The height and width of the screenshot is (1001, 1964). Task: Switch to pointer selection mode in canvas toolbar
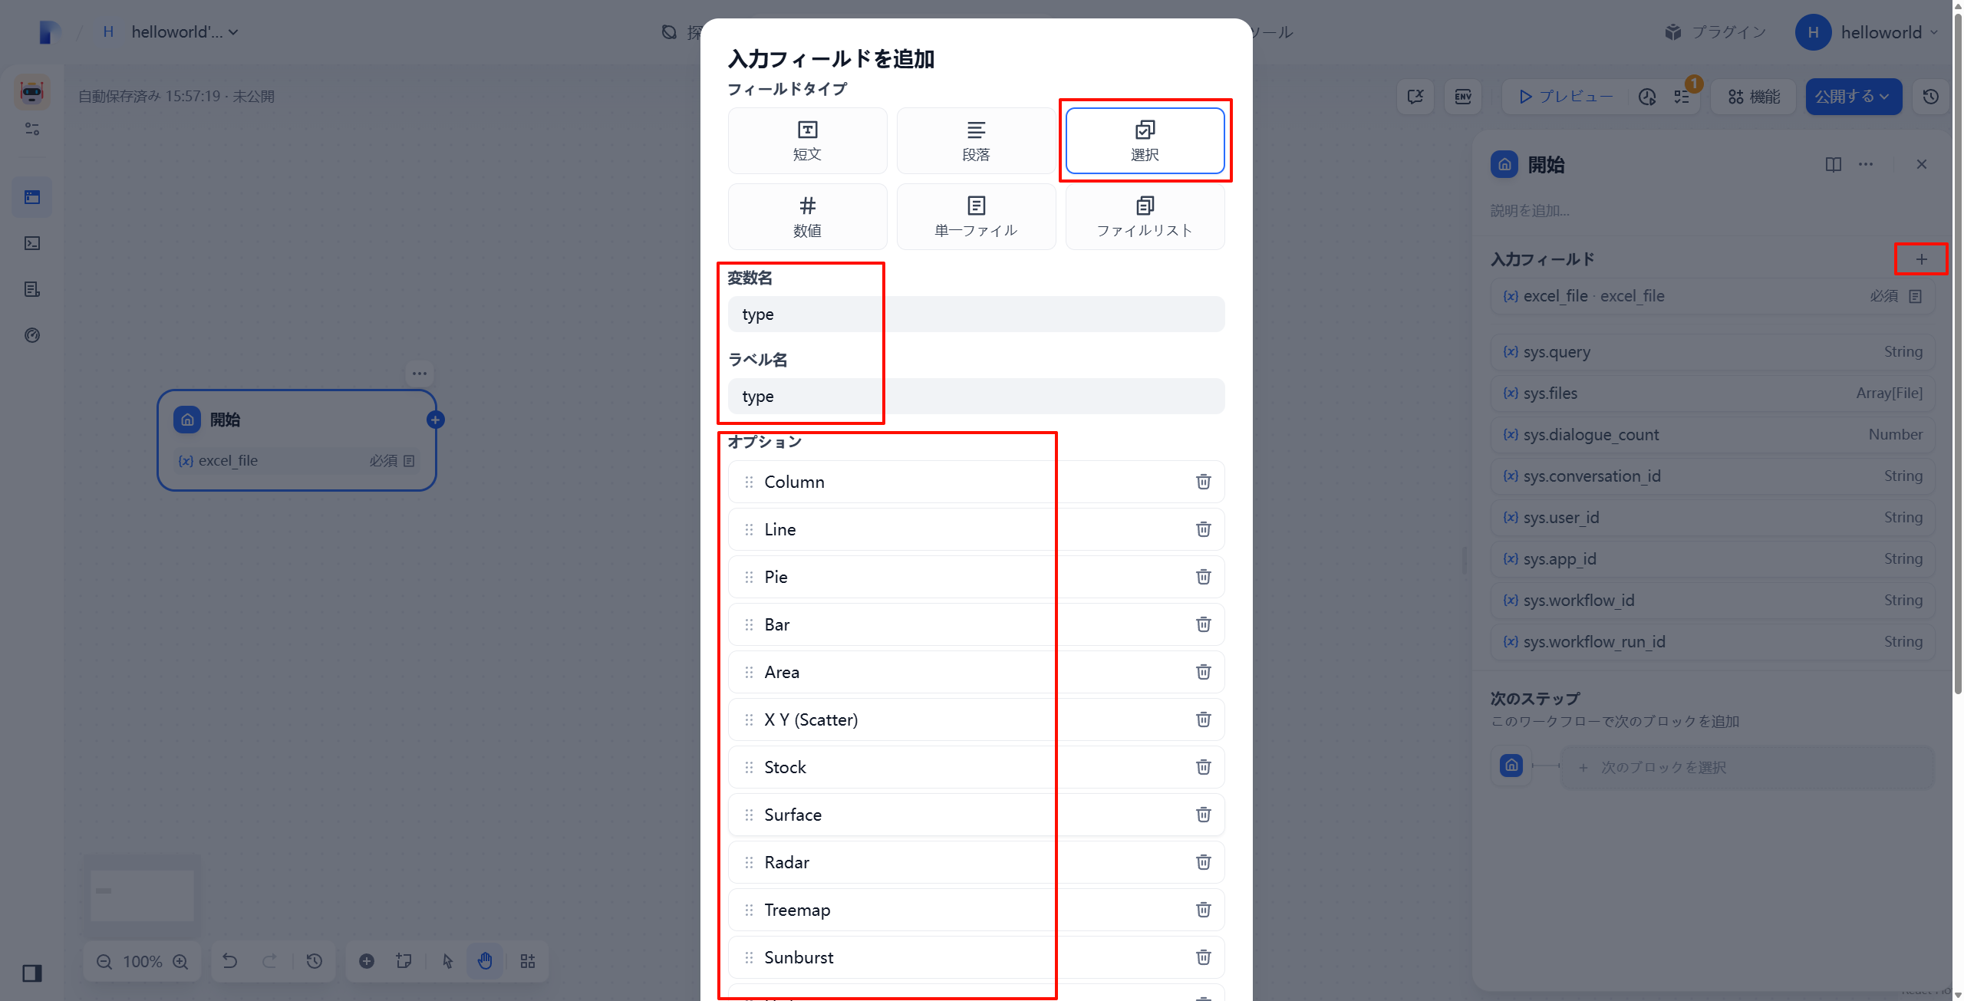point(447,960)
